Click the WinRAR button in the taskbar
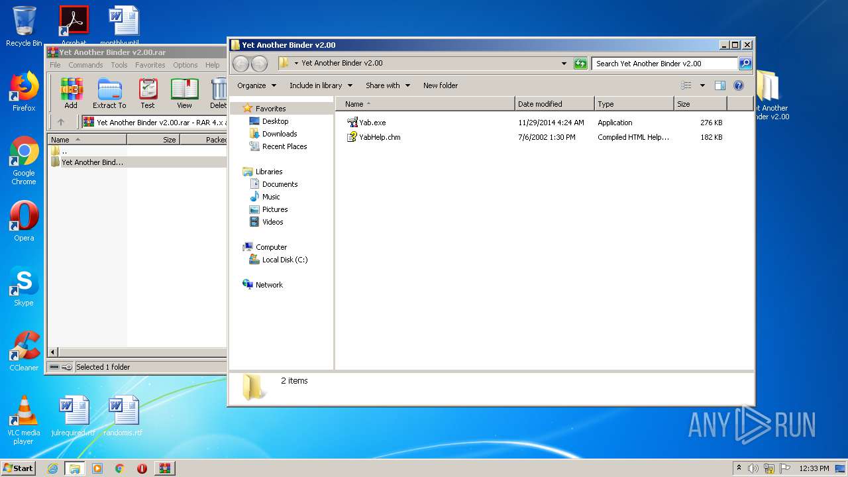The image size is (848, 477). [165, 468]
